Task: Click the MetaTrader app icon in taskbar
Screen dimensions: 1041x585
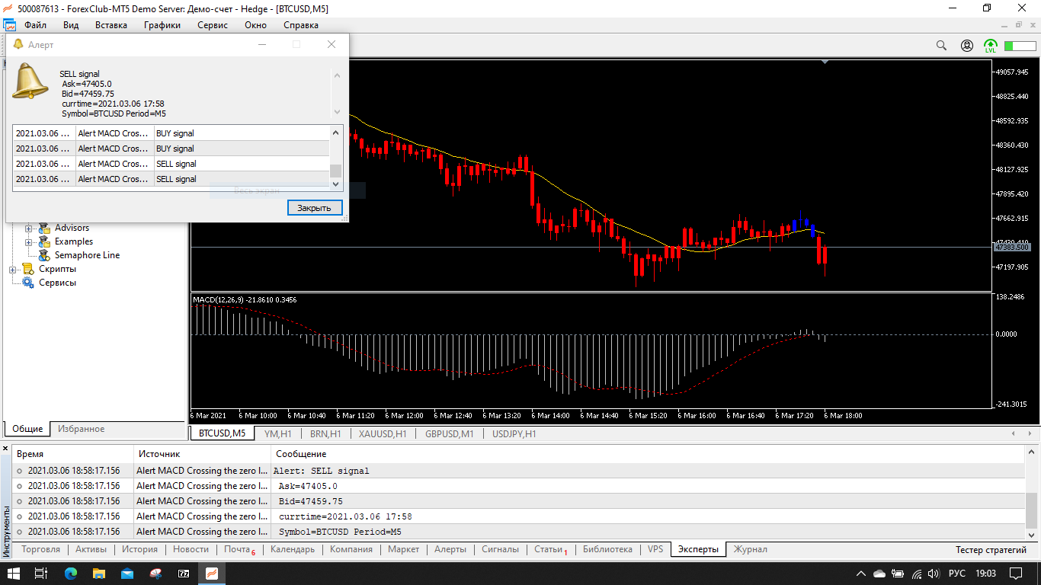Action: [212, 573]
